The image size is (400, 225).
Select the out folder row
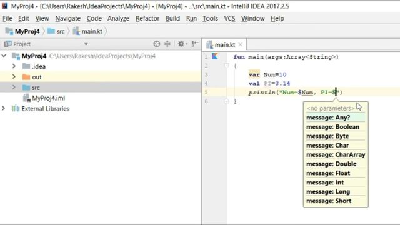click(x=101, y=77)
